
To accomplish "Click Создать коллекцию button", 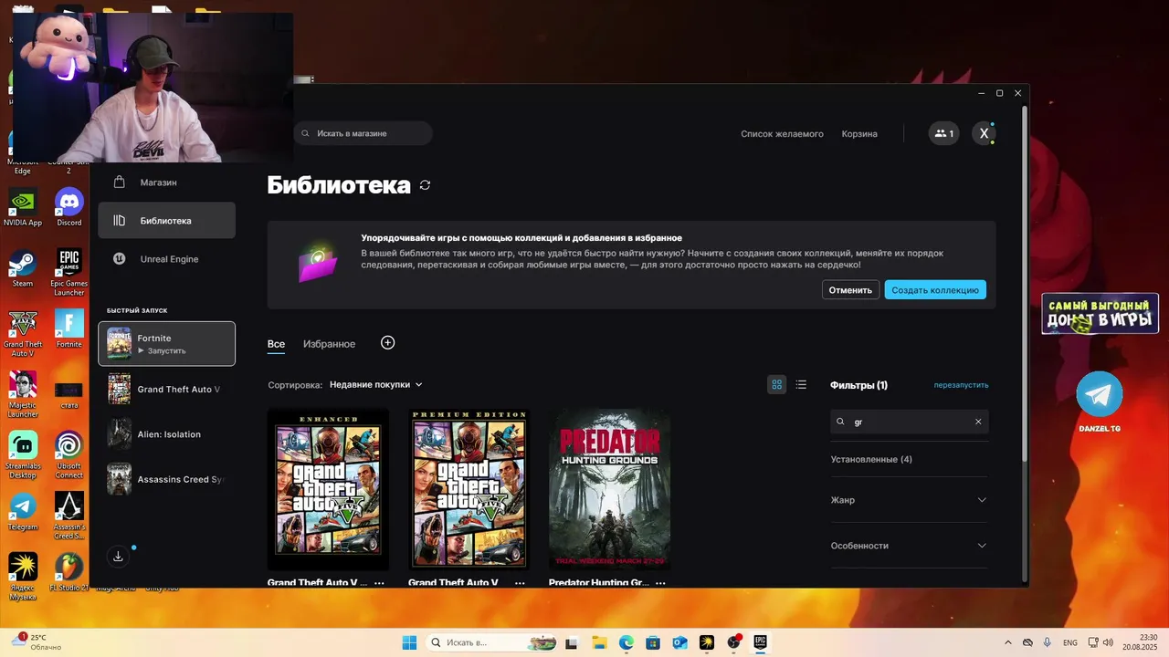I will [935, 290].
